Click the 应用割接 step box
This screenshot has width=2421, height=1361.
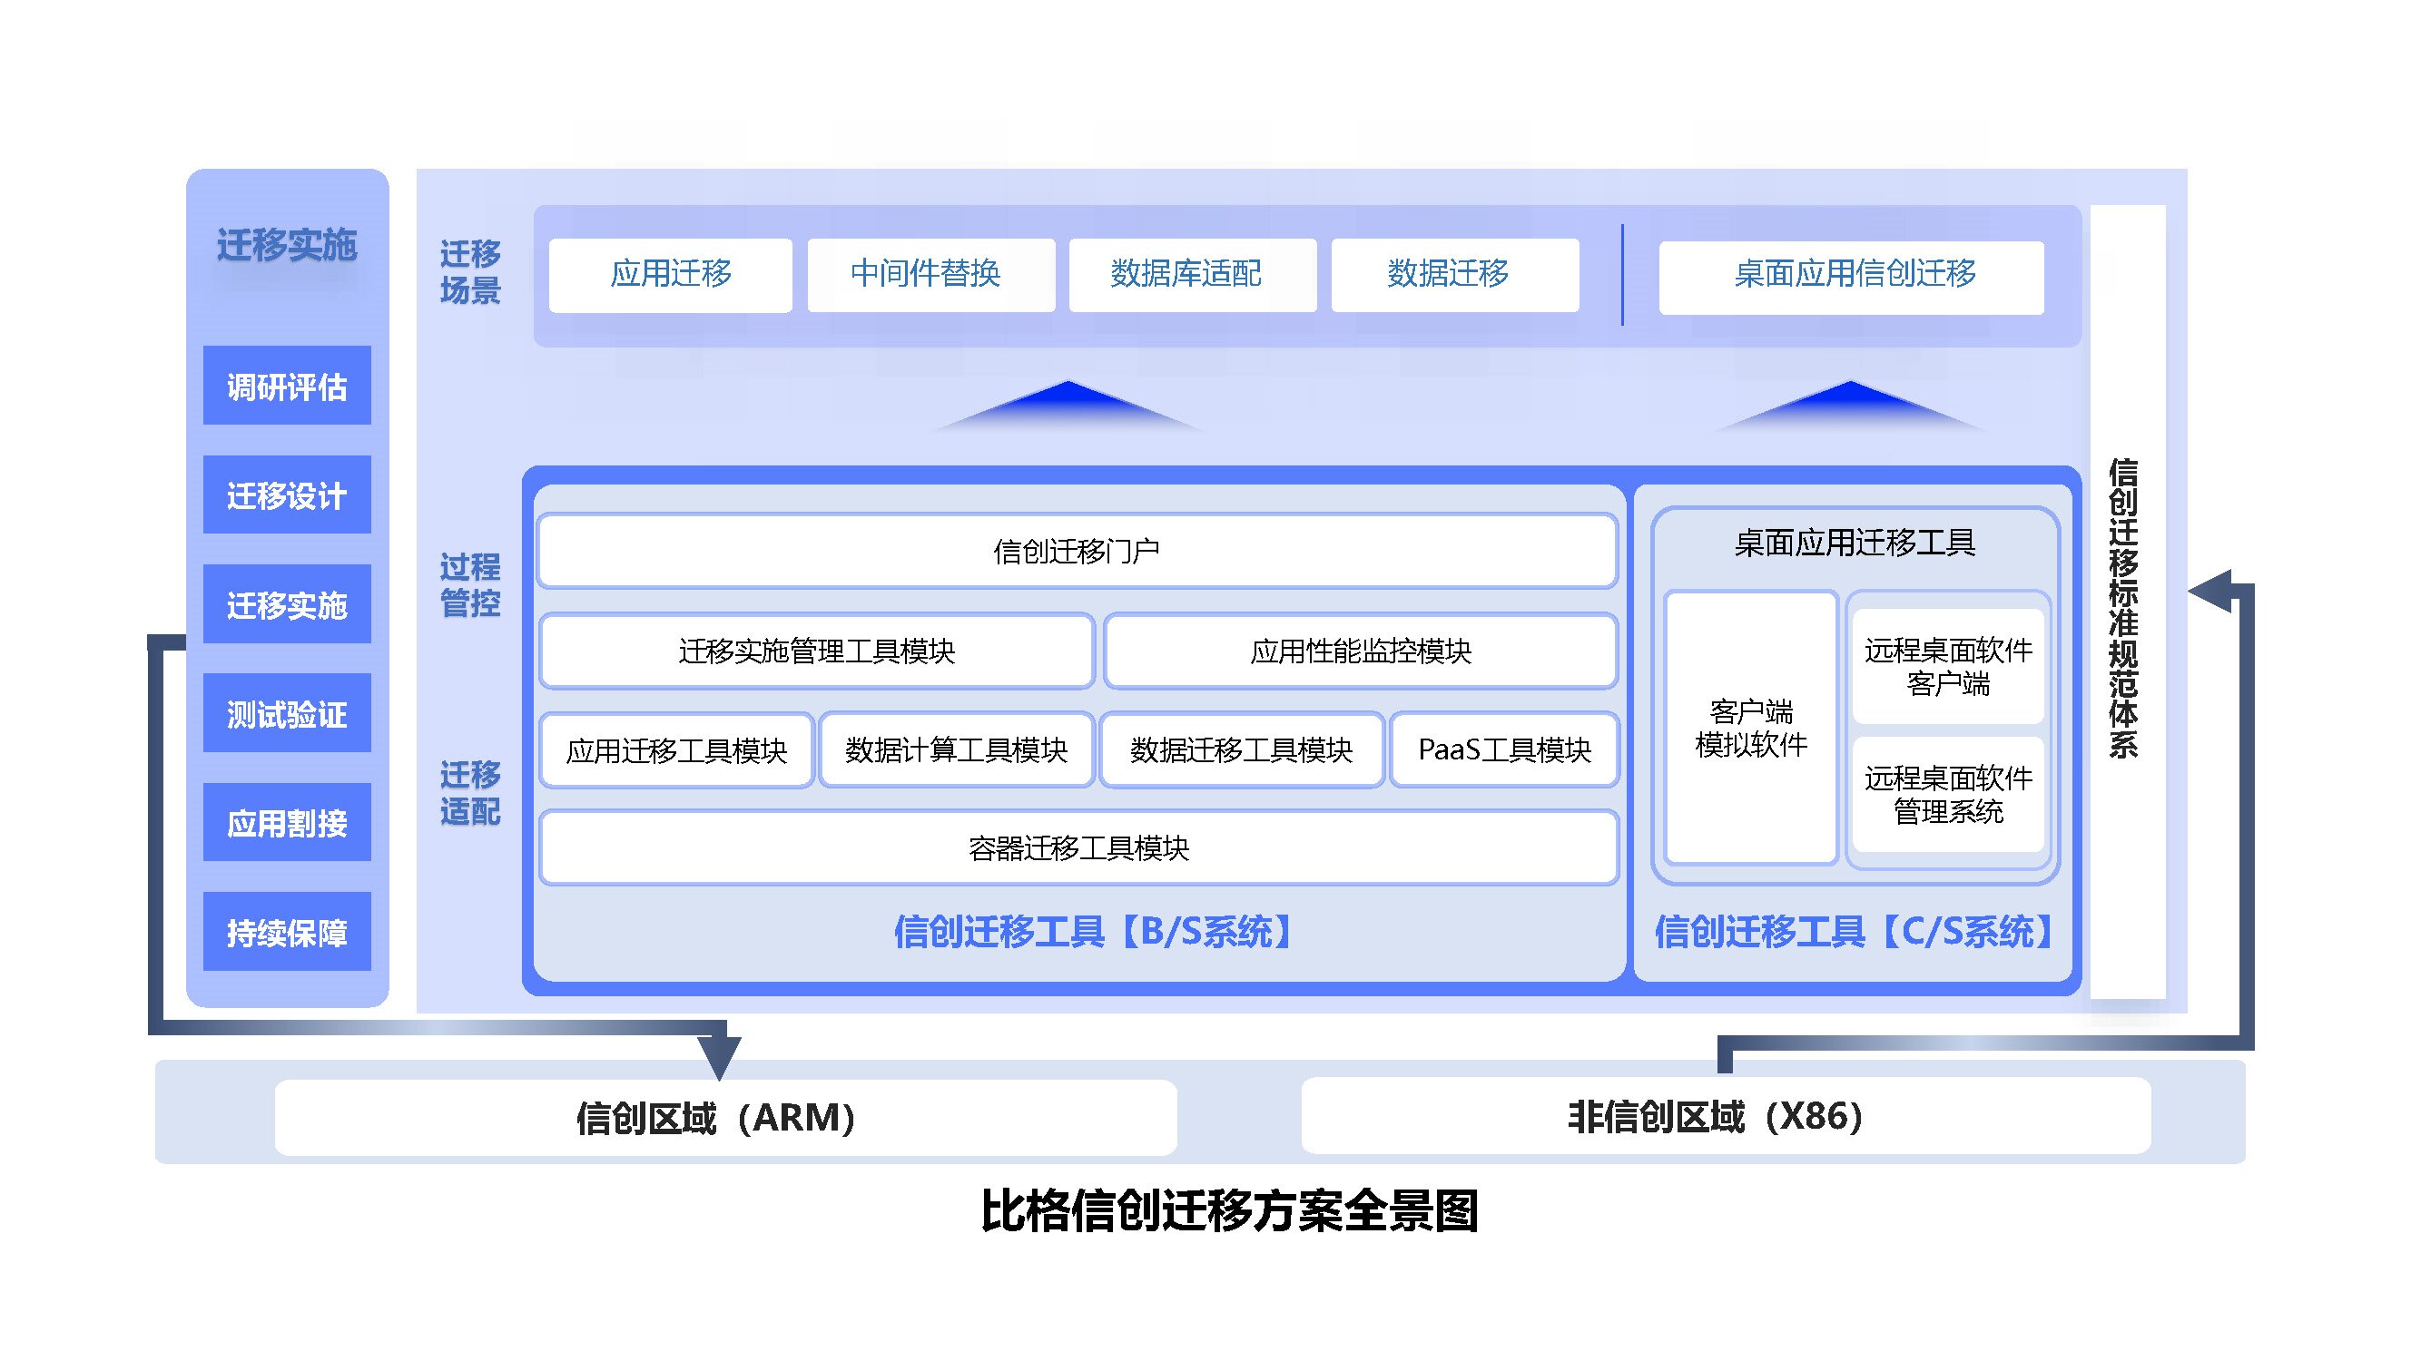287,823
